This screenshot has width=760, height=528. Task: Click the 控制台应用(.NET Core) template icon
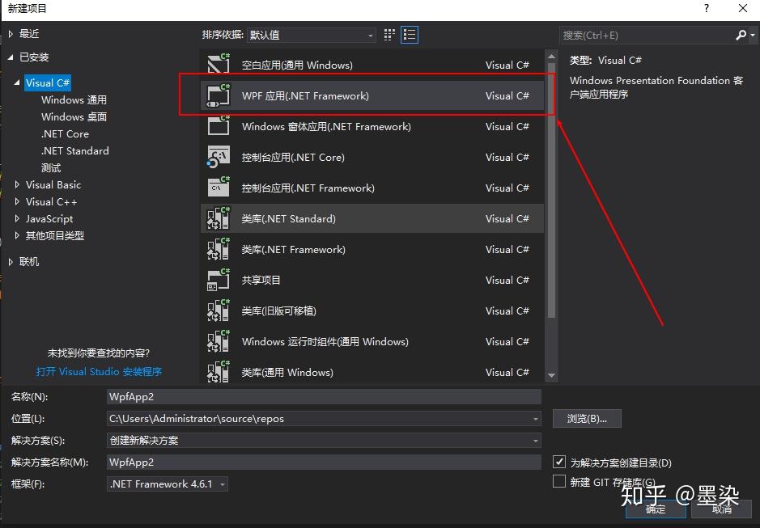point(217,157)
